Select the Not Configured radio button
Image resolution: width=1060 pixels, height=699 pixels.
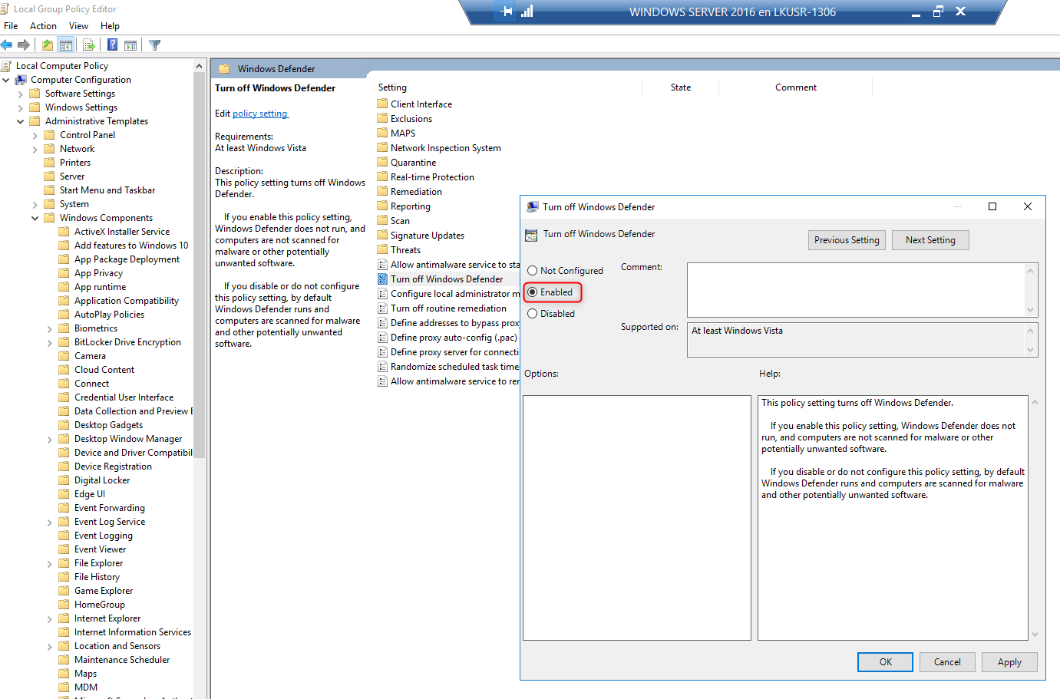[x=532, y=271]
